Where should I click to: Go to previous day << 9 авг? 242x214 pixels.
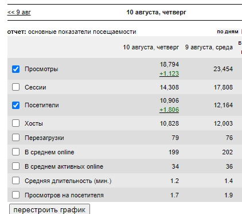click(x=19, y=12)
